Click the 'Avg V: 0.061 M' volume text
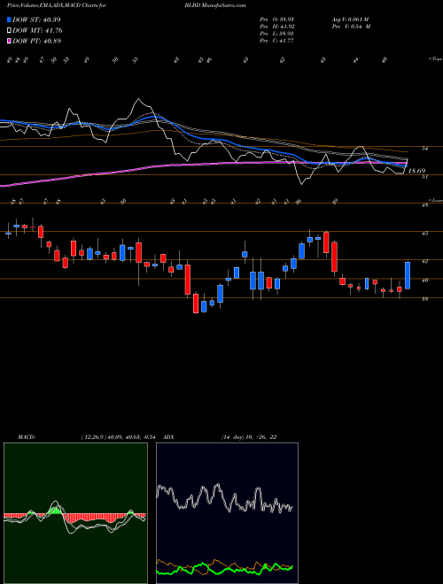Viewport: 443px width, 584px height. [x=351, y=19]
